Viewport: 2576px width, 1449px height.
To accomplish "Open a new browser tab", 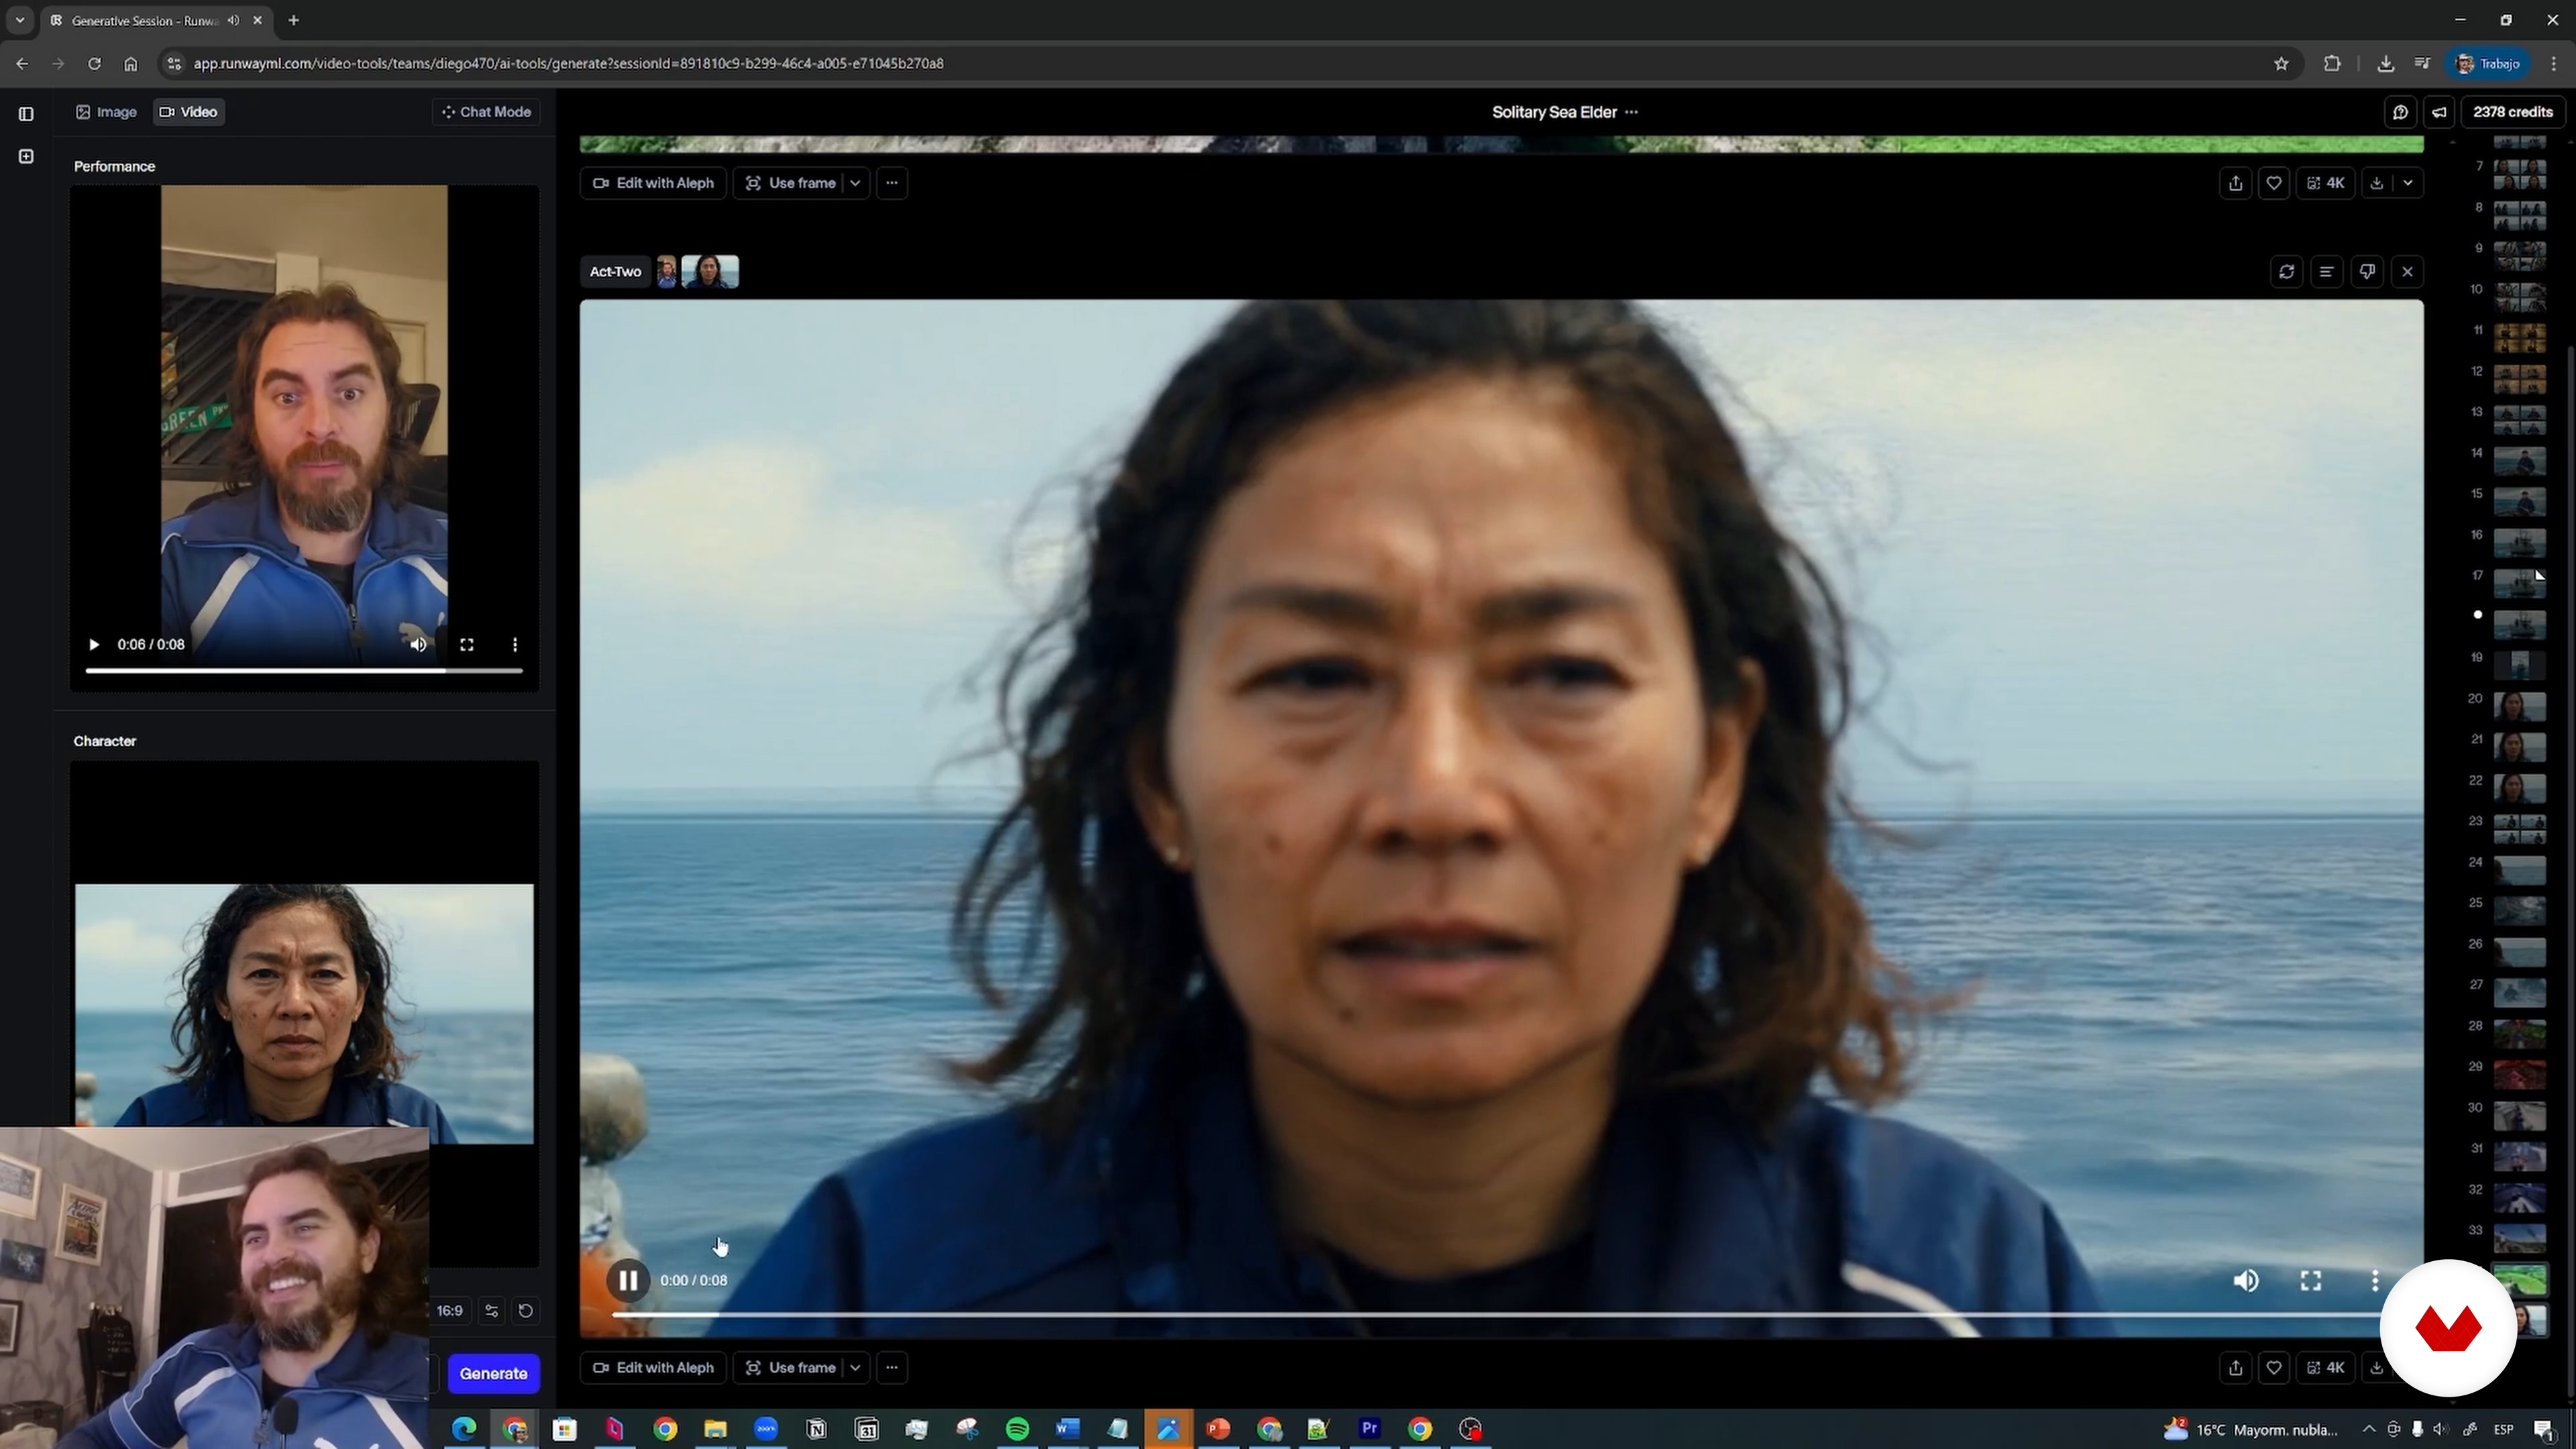I will tap(293, 20).
